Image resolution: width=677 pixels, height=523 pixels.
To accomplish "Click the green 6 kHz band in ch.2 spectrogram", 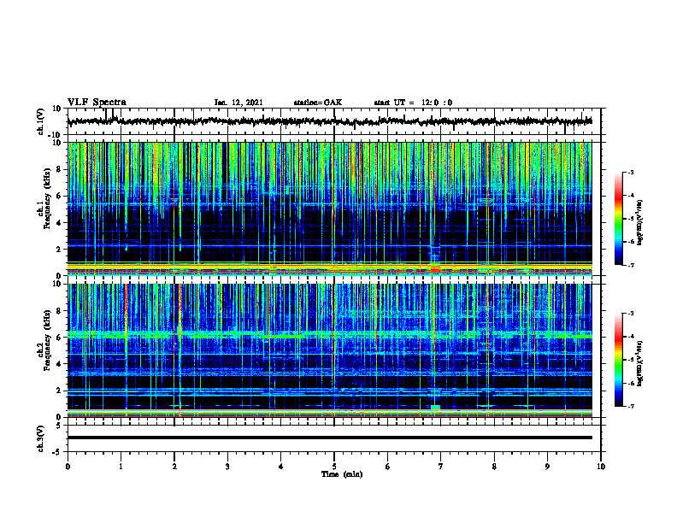I will pos(329,334).
